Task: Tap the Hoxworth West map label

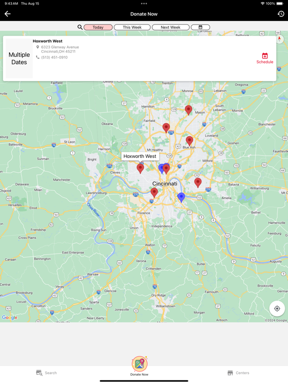Action: 140,156
